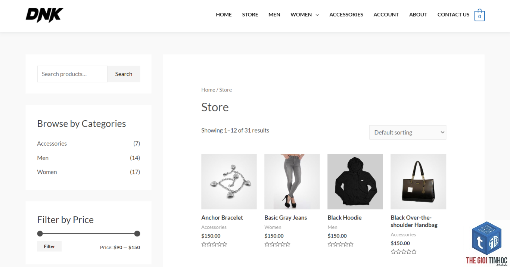The height and width of the screenshot is (267, 510).
Task: Grab the maximum price slider handle
Action: coord(137,234)
